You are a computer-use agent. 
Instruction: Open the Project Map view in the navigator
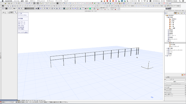[175, 13]
